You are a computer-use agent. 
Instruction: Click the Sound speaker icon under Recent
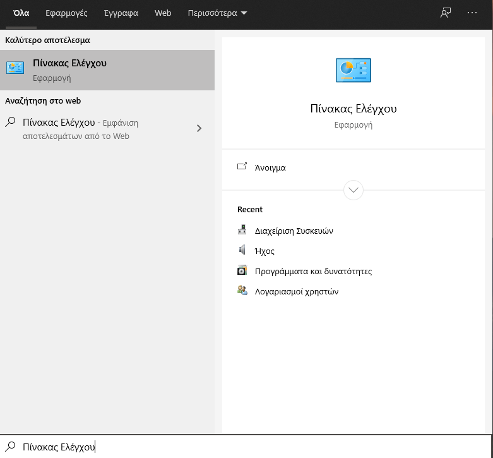(242, 251)
